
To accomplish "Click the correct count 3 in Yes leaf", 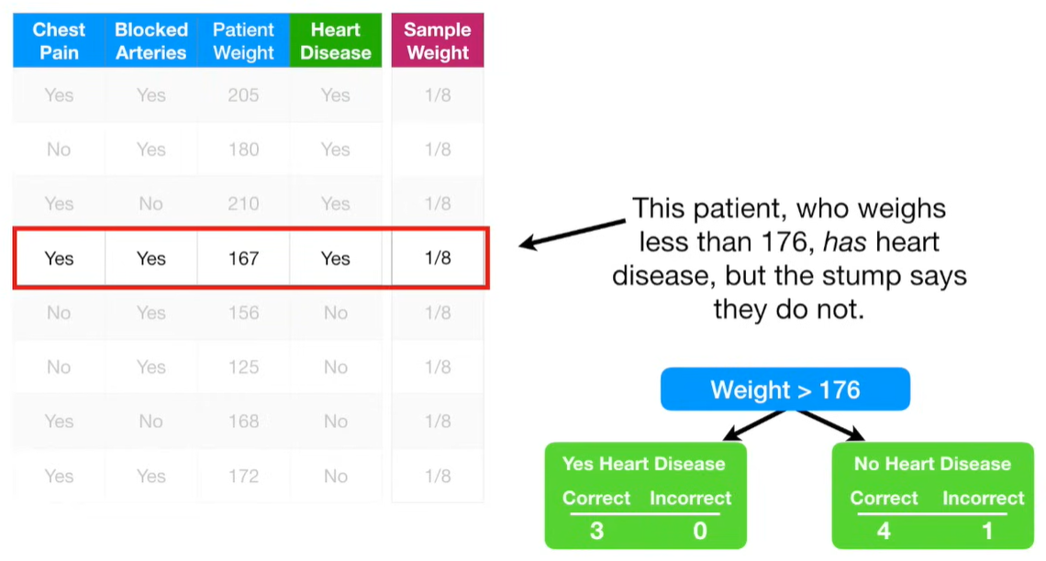I will 596,531.
